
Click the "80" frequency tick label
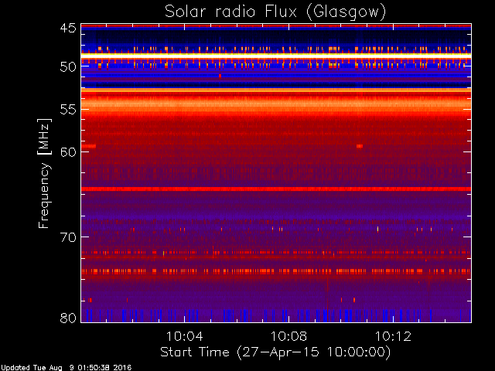click(x=68, y=318)
